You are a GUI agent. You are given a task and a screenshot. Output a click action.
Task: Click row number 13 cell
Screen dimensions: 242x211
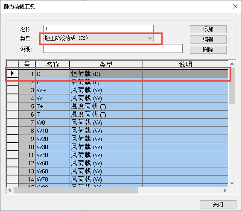pos(27,171)
